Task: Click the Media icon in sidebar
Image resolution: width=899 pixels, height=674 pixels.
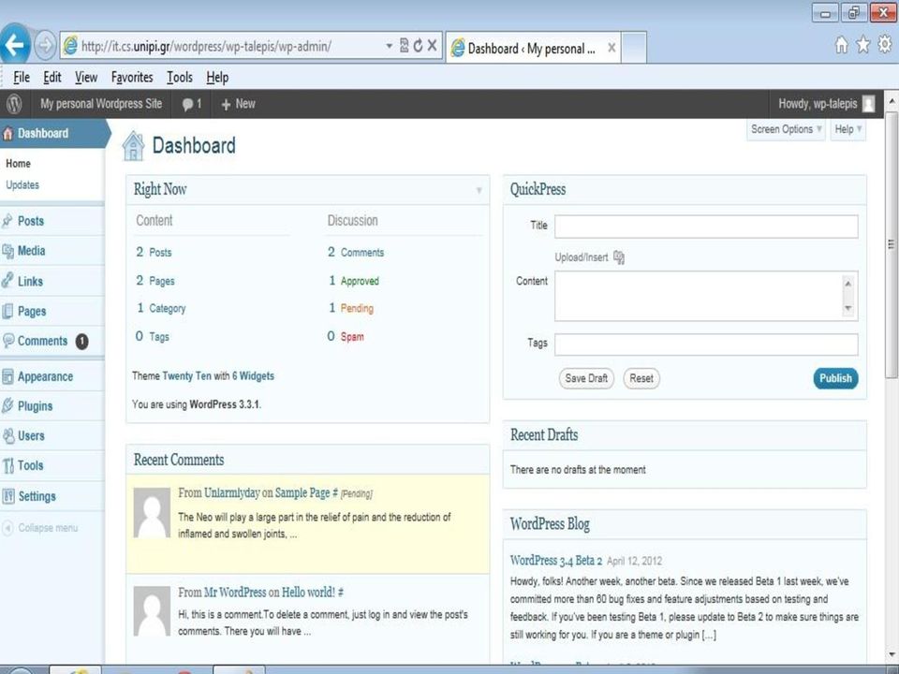Action: (x=7, y=251)
